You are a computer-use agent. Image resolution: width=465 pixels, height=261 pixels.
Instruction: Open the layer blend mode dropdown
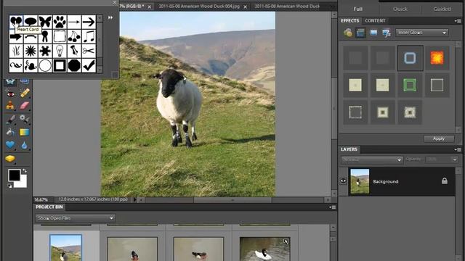[x=372, y=159]
